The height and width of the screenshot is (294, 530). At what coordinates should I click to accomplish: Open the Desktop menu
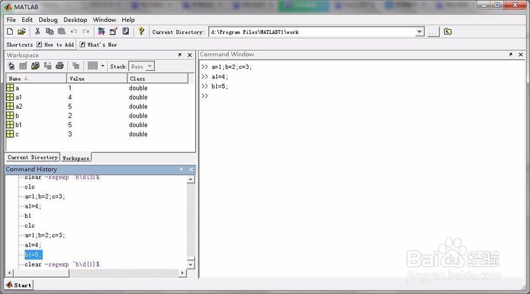(x=75, y=20)
